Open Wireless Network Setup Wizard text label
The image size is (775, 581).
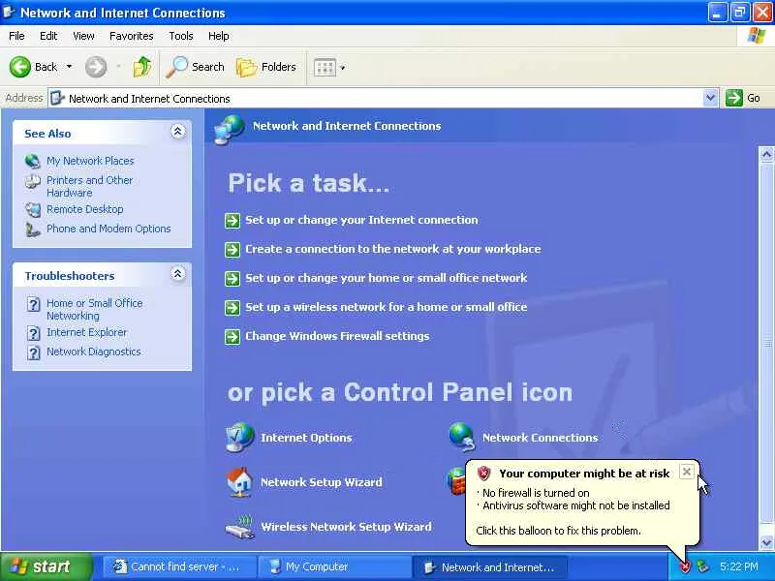pos(346,527)
